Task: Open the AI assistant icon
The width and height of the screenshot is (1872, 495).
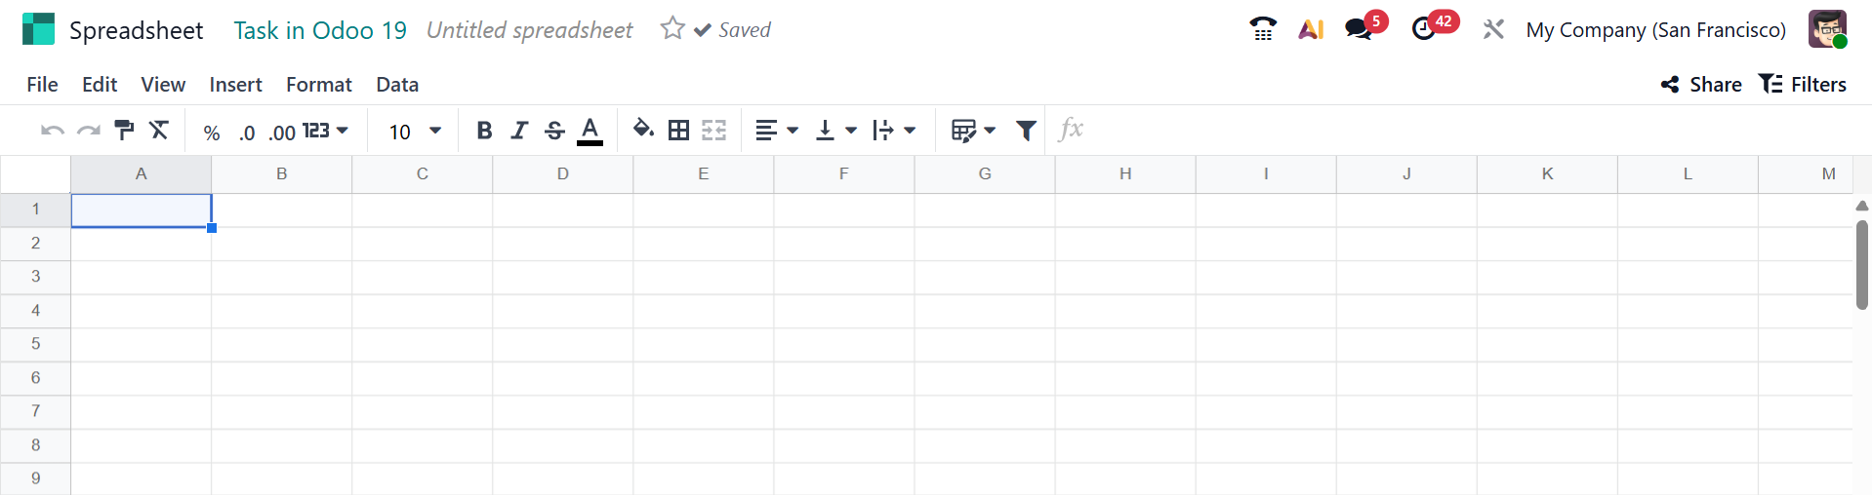Action: coord(1311,29)
